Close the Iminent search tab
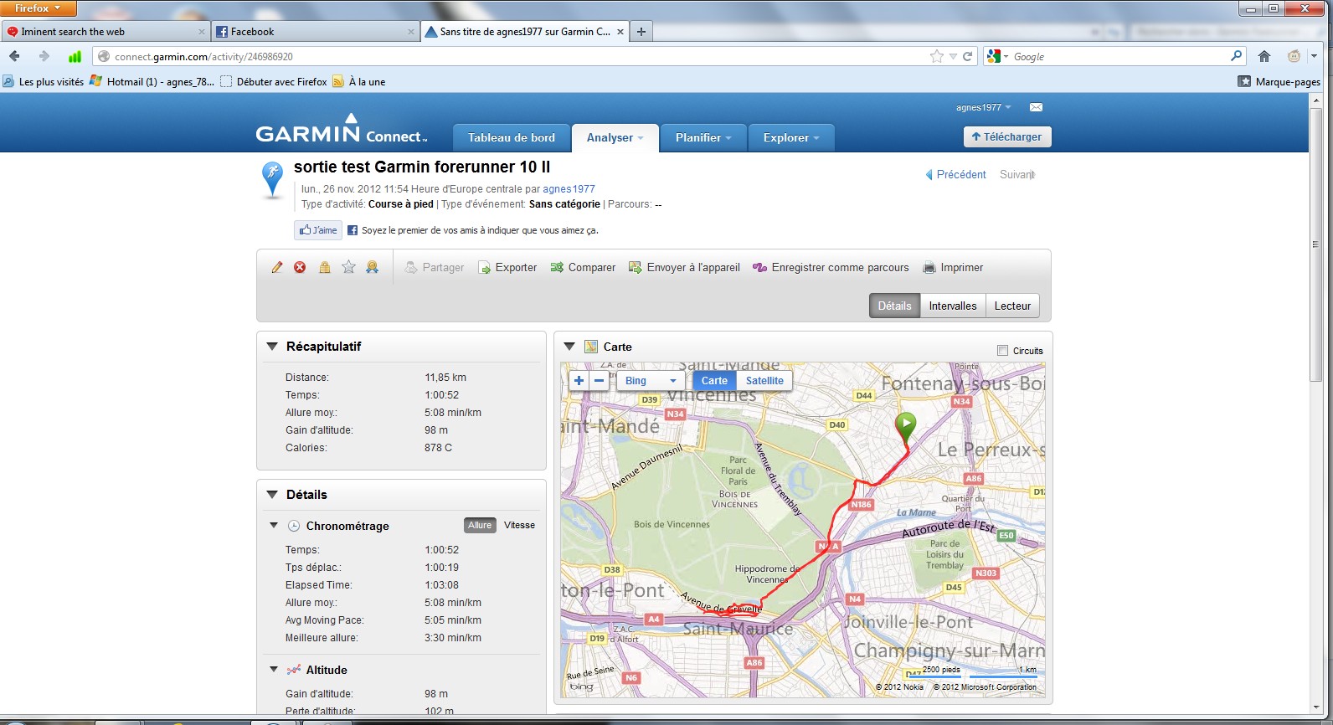Screen dimensions: 1333x725 (x=202, y=32)
